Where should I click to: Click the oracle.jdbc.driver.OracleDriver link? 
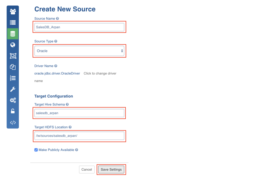click(x=57, y=73)
